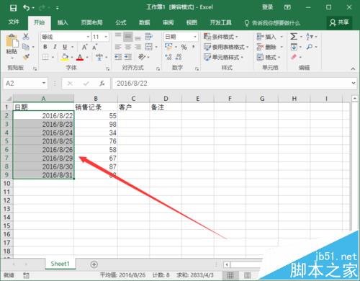360x281 pixels.
Task: Activate the Format Painter brush
Action: 26,57
